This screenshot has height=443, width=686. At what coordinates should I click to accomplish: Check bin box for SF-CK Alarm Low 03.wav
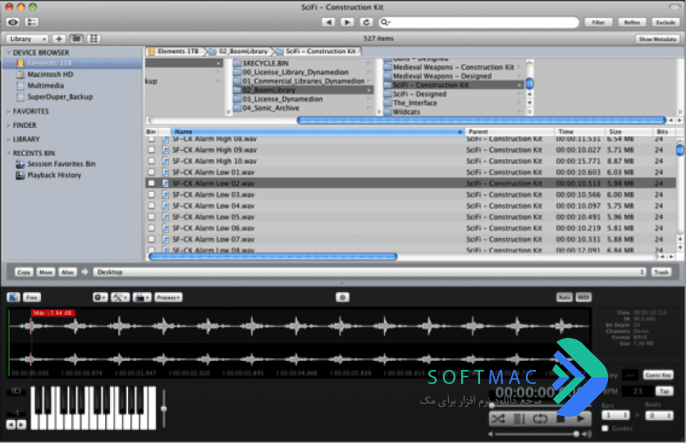click(151, 194)
